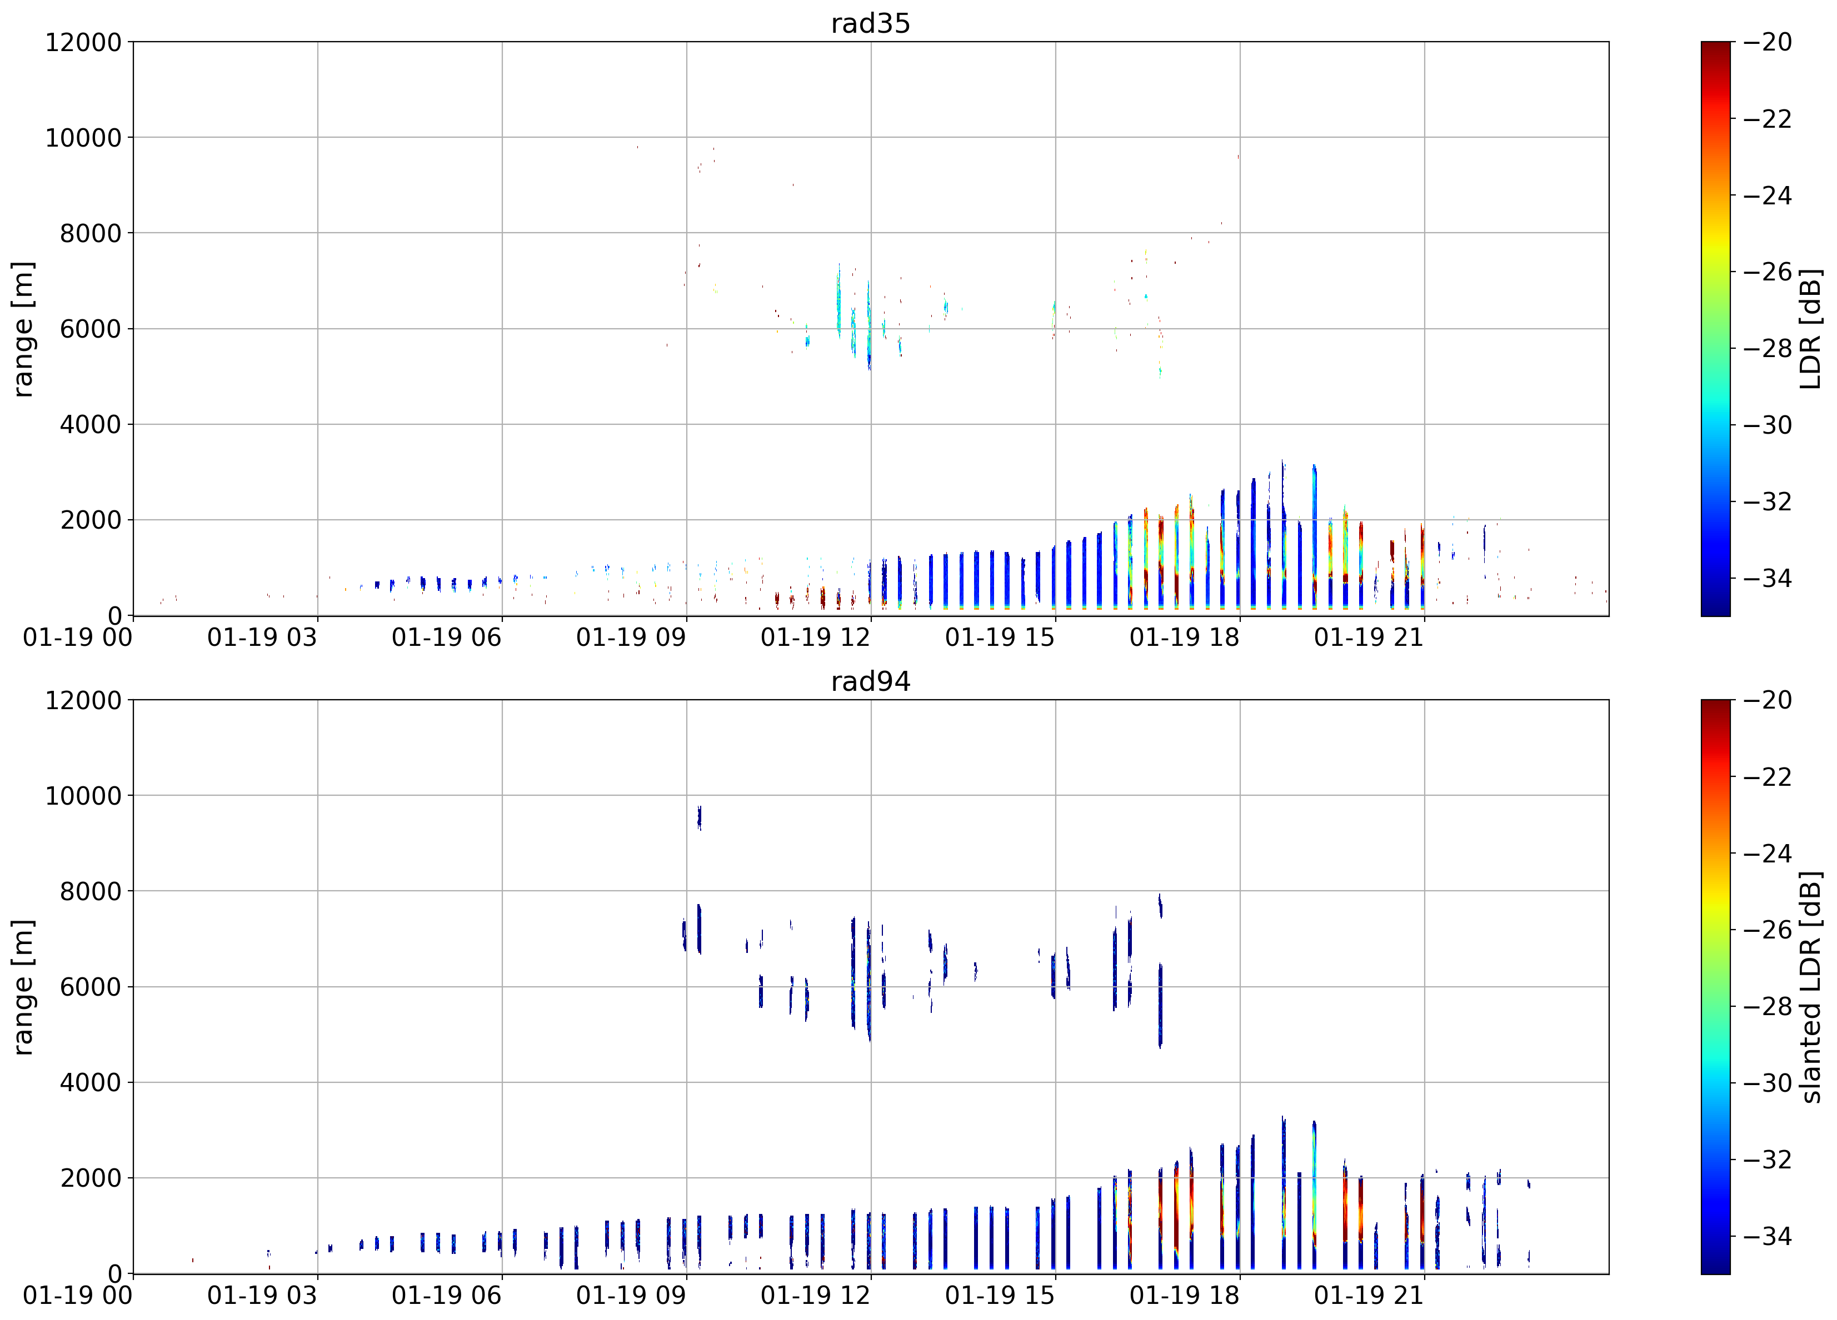
Task: Click '01-19 12' x-axis label under rad94
Action: pyautogui.click(x=816, y=1296)
